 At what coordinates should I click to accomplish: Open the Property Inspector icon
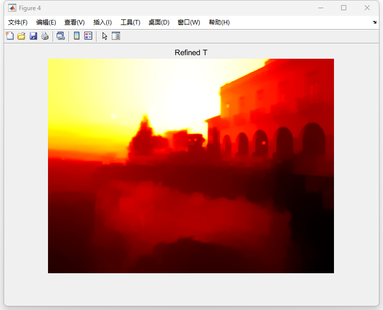pos(116,36)
